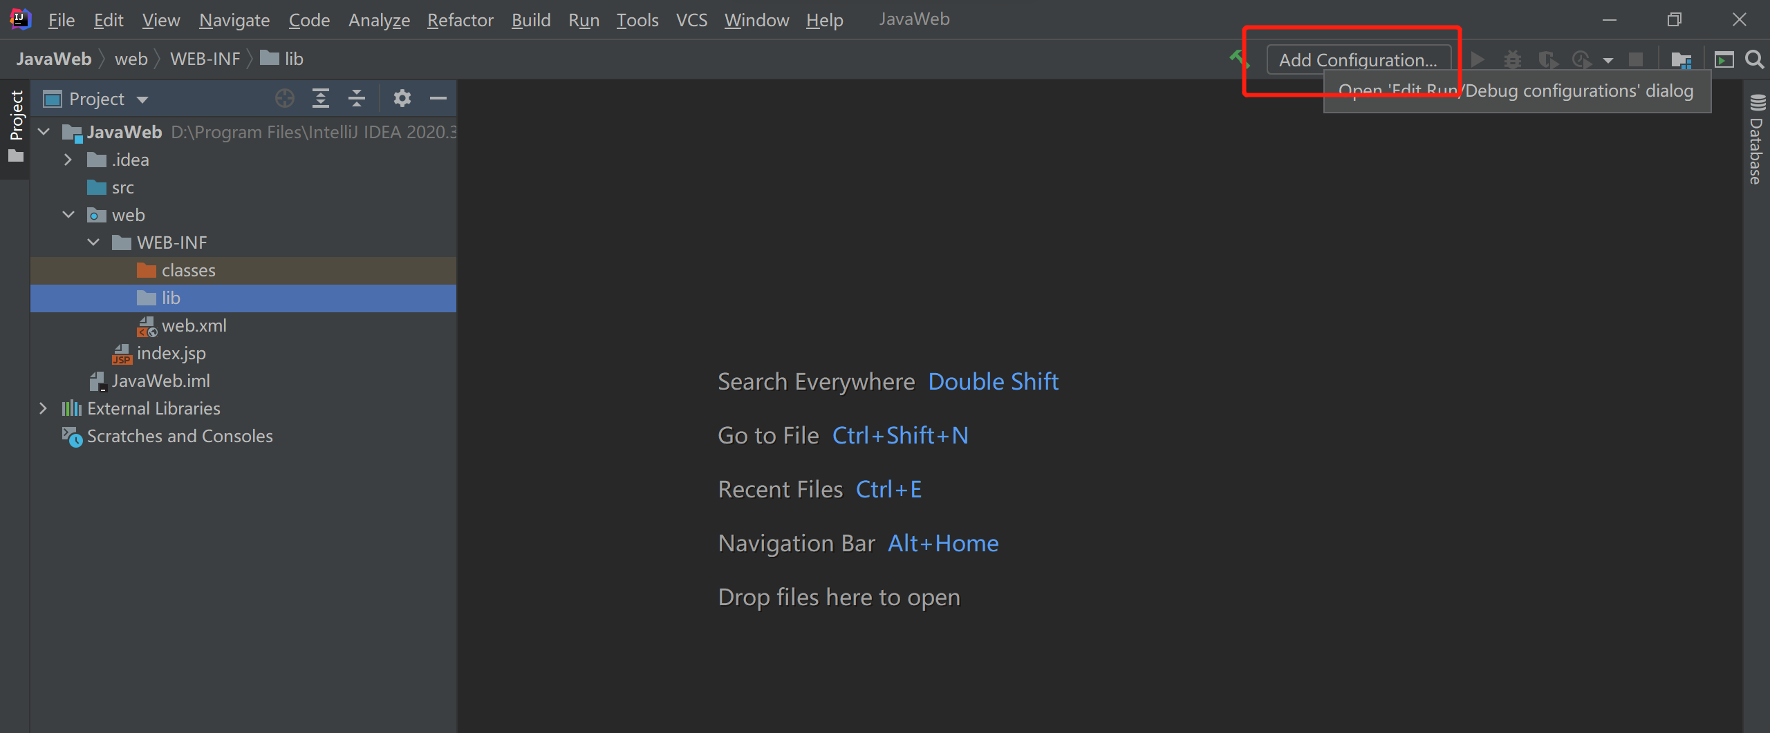1770x733 pixels.
Task: Select the .idea folder row
Action: 243,160
